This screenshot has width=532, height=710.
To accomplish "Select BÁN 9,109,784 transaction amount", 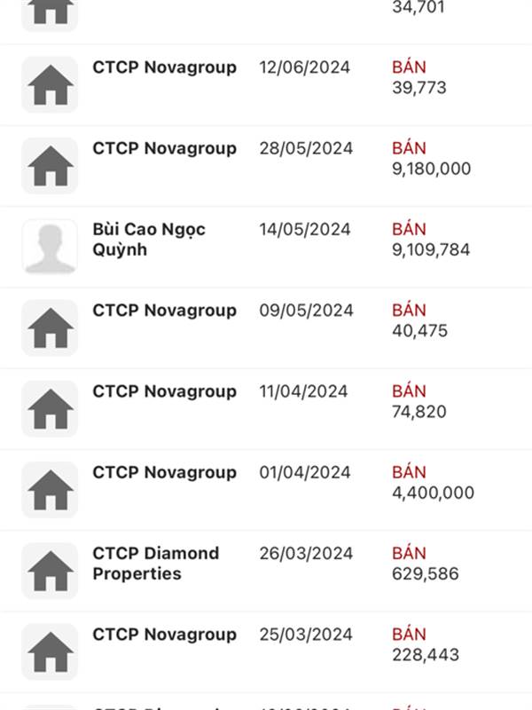I will click(431, 240).
